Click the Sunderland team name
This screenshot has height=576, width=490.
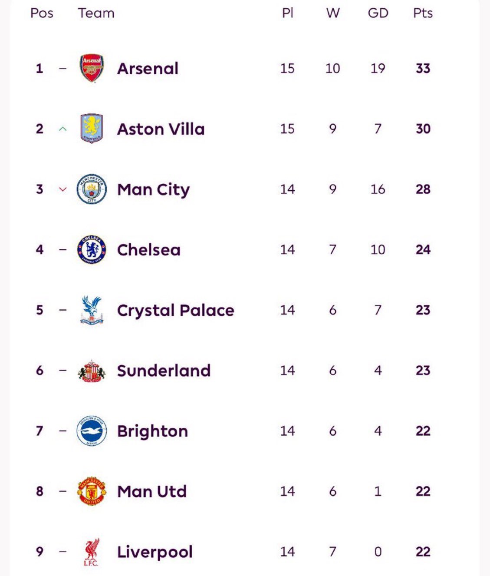coord(164,371)
